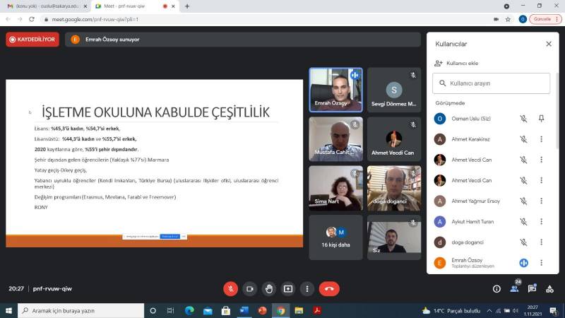Open meeting details info icon
The width and height of the screenshot is (565, 318).
pyautogui.click(x=496, y=288)
